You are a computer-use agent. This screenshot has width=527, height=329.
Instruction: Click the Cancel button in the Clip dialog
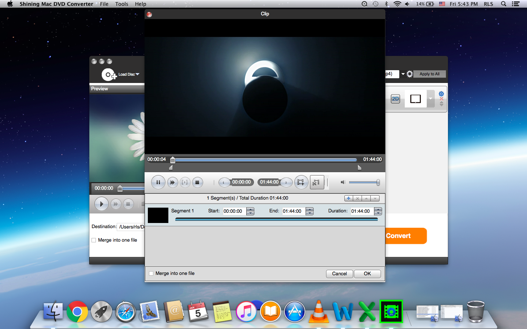click(339, 273)
